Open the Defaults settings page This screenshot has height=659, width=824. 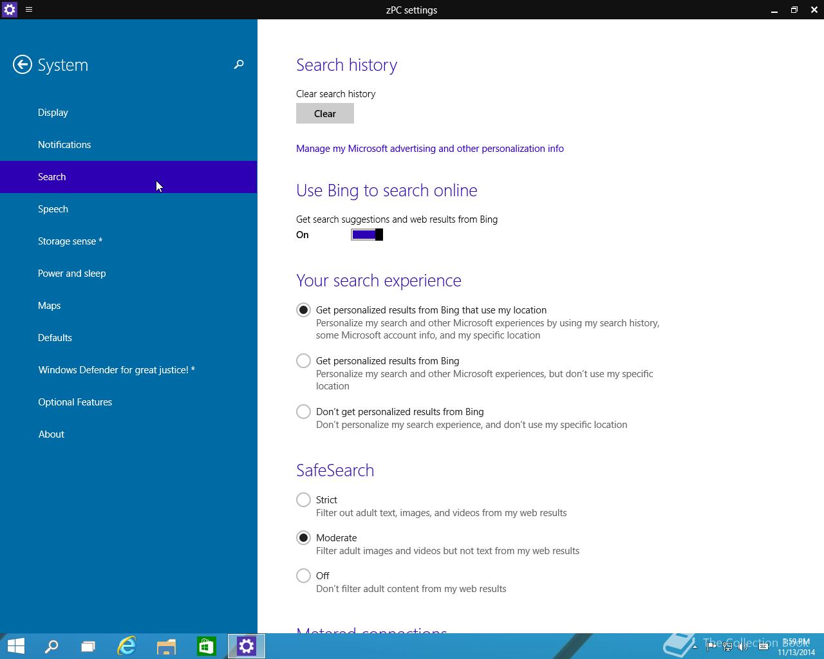[x=129, y=338]
